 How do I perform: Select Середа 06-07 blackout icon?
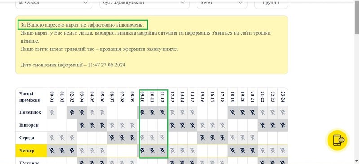click(x=112, y=137)
